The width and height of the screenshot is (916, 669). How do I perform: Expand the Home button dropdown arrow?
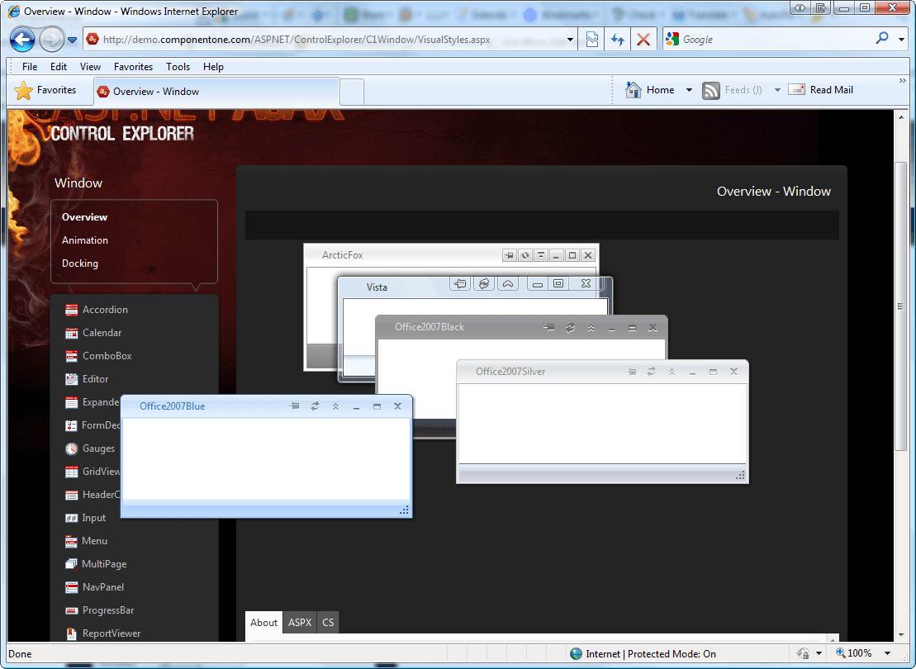(x=689, y=90)
